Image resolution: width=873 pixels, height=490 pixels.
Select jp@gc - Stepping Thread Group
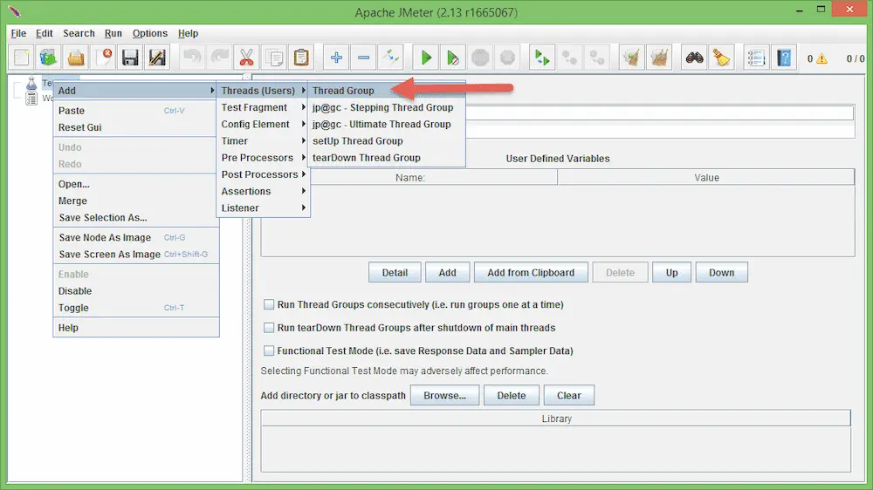click(x=388, y=107)
